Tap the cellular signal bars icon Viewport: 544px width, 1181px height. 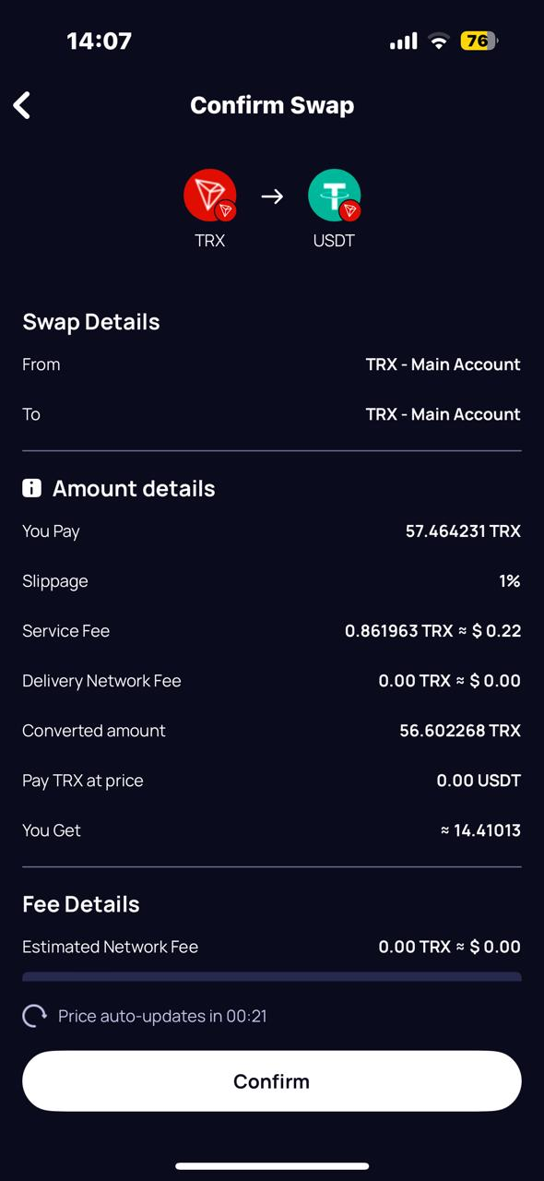point(403,42)
